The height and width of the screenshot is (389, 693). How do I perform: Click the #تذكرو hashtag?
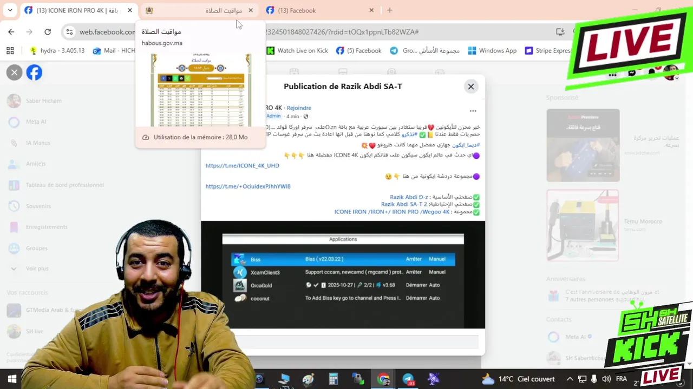click(x=409, y=134)
